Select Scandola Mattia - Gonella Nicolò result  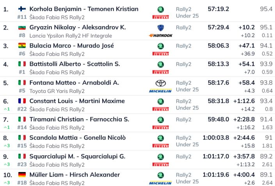pyautogui.click(x=78, y=138)
